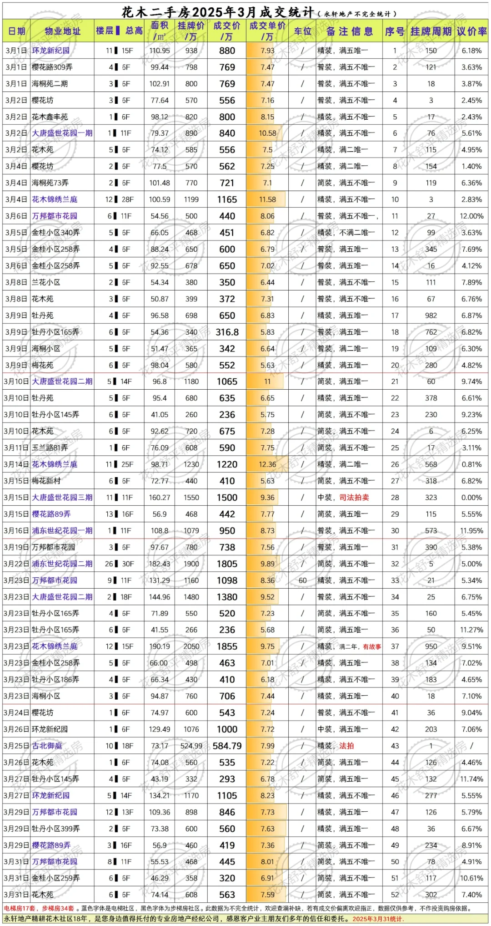
Task: Select the sale price 880
Action: [x=227, y=51]
